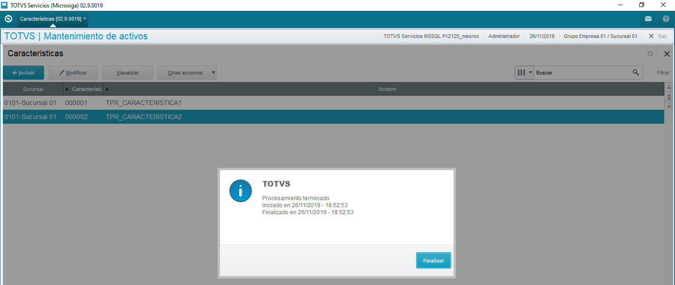Click the plus icon on Incluir

[15, 73]
